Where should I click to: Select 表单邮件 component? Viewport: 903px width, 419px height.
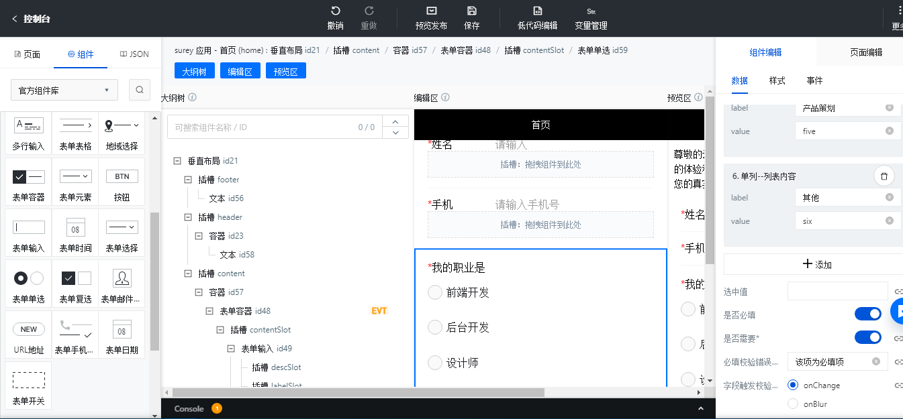pos(122,284)
